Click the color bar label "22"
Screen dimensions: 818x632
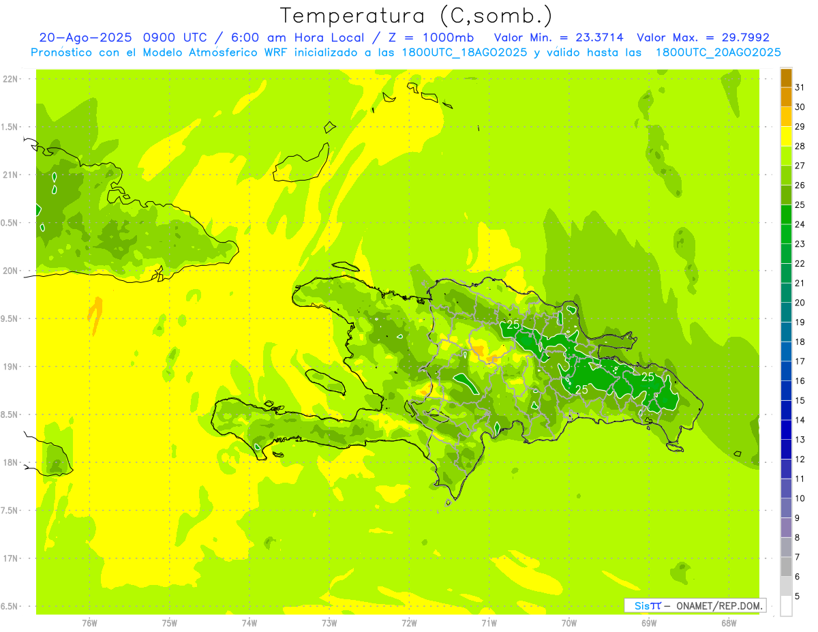[x=800, y=263]
